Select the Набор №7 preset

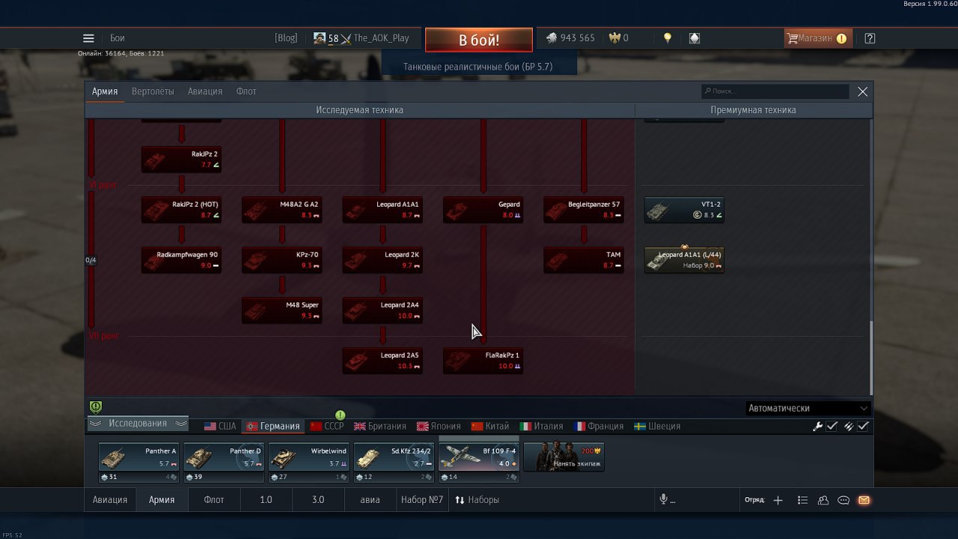click(422, 499)
